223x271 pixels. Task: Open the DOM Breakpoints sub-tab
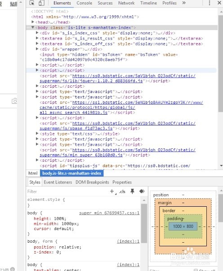(92, 182)
